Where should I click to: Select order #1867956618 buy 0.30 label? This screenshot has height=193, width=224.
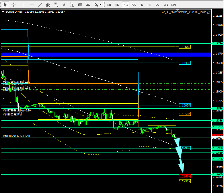pyautogui.click(x=17, y=111)
